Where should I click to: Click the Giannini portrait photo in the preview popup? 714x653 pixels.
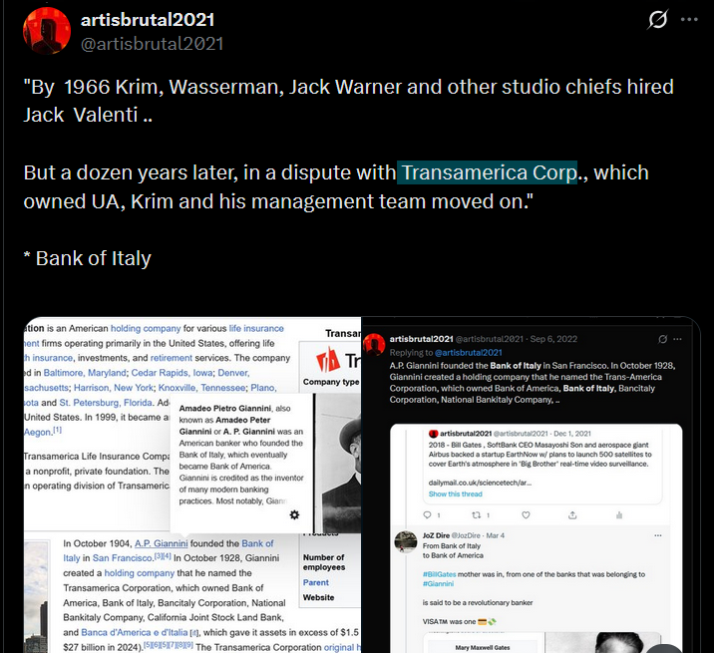[338, 463]
